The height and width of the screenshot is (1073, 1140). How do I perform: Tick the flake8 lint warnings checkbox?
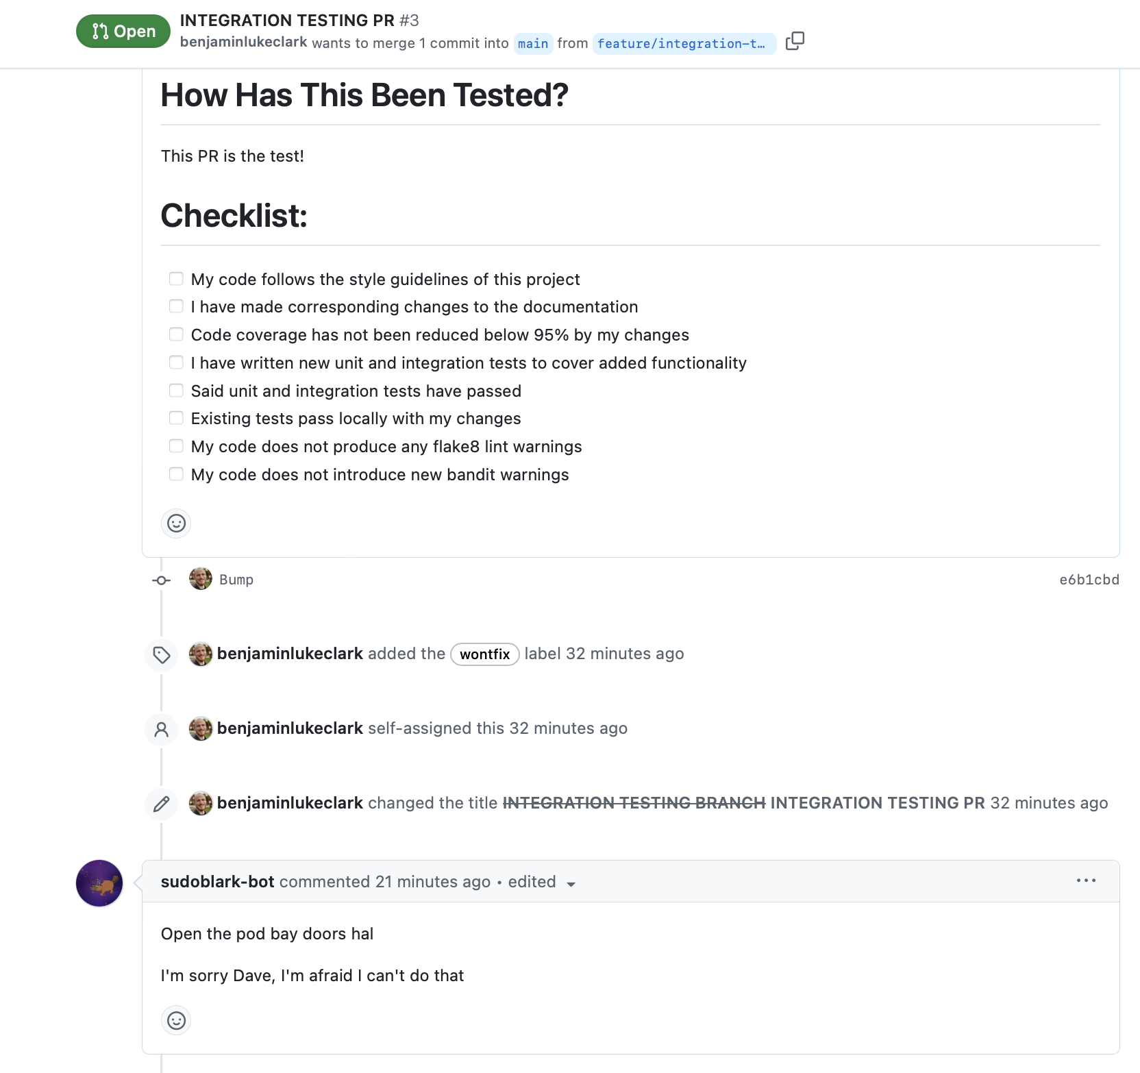[176, 446]
